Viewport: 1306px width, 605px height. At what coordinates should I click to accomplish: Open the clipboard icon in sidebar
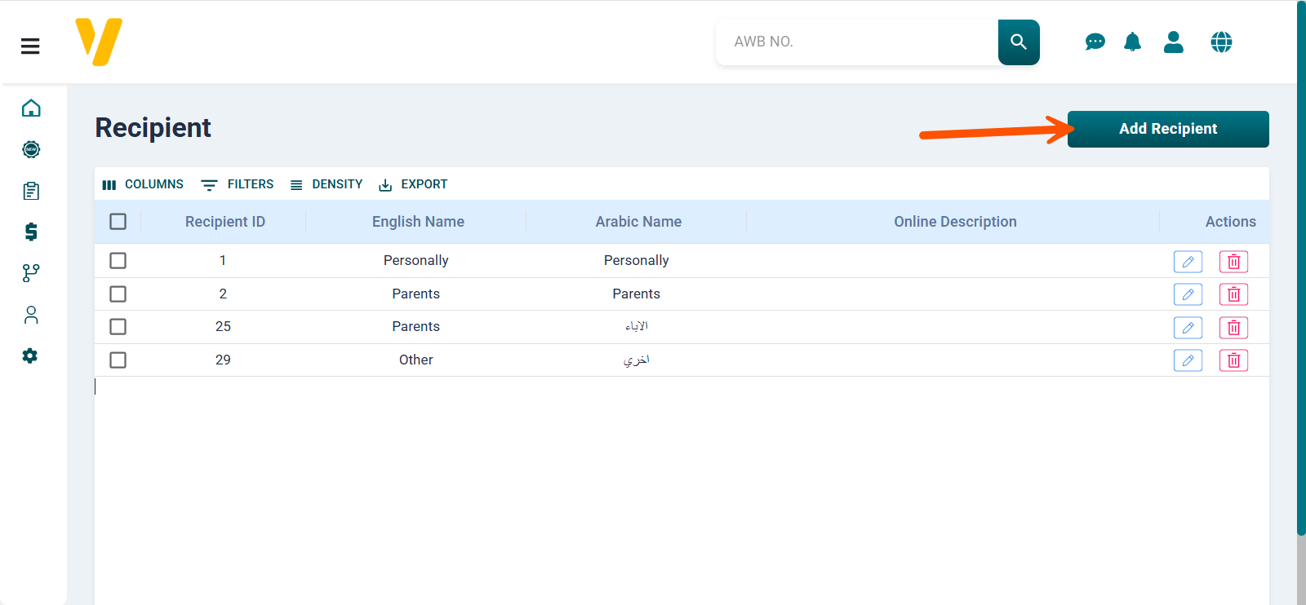31,191
